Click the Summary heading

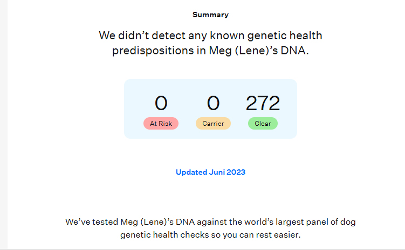pos(210,15)
